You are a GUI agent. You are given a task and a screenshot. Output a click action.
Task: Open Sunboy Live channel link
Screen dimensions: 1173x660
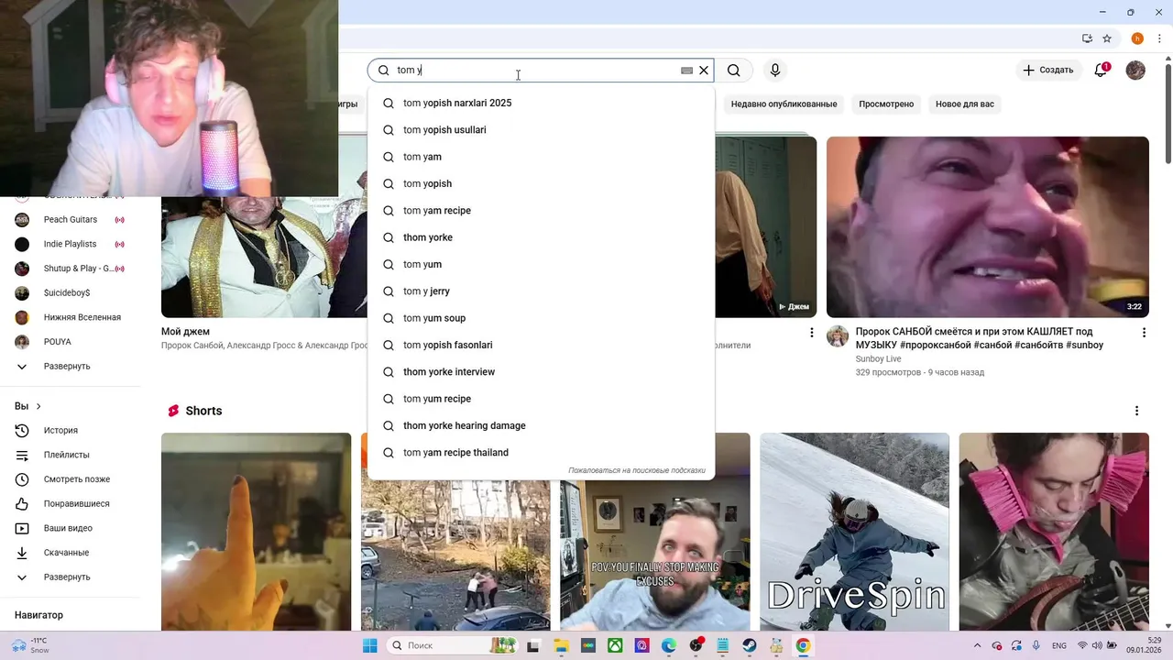tap(878, 359)
